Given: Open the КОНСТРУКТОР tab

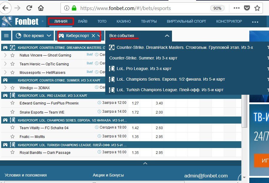Looking at the screenshot, I should 229,21.
